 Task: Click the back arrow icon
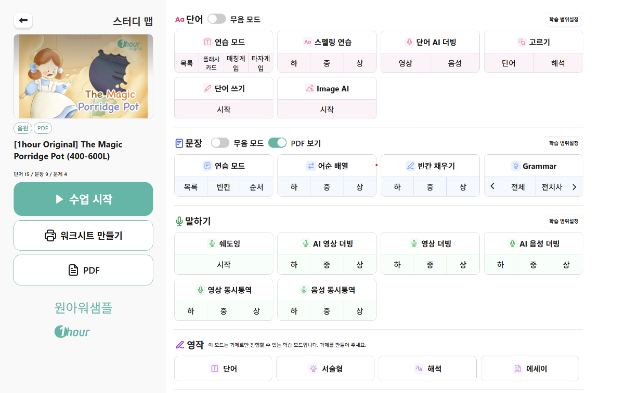point(23,21)
